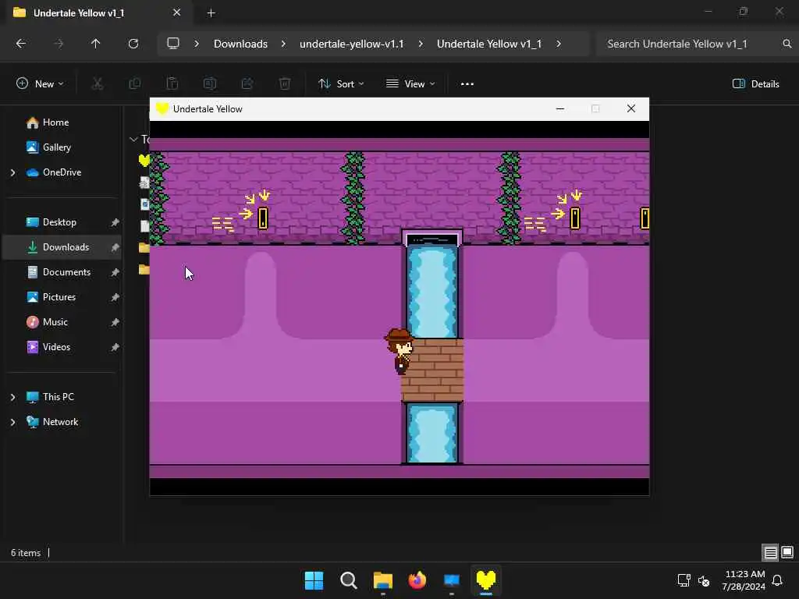
Task: Expand the This PC tree node
Action: [12, 397]
